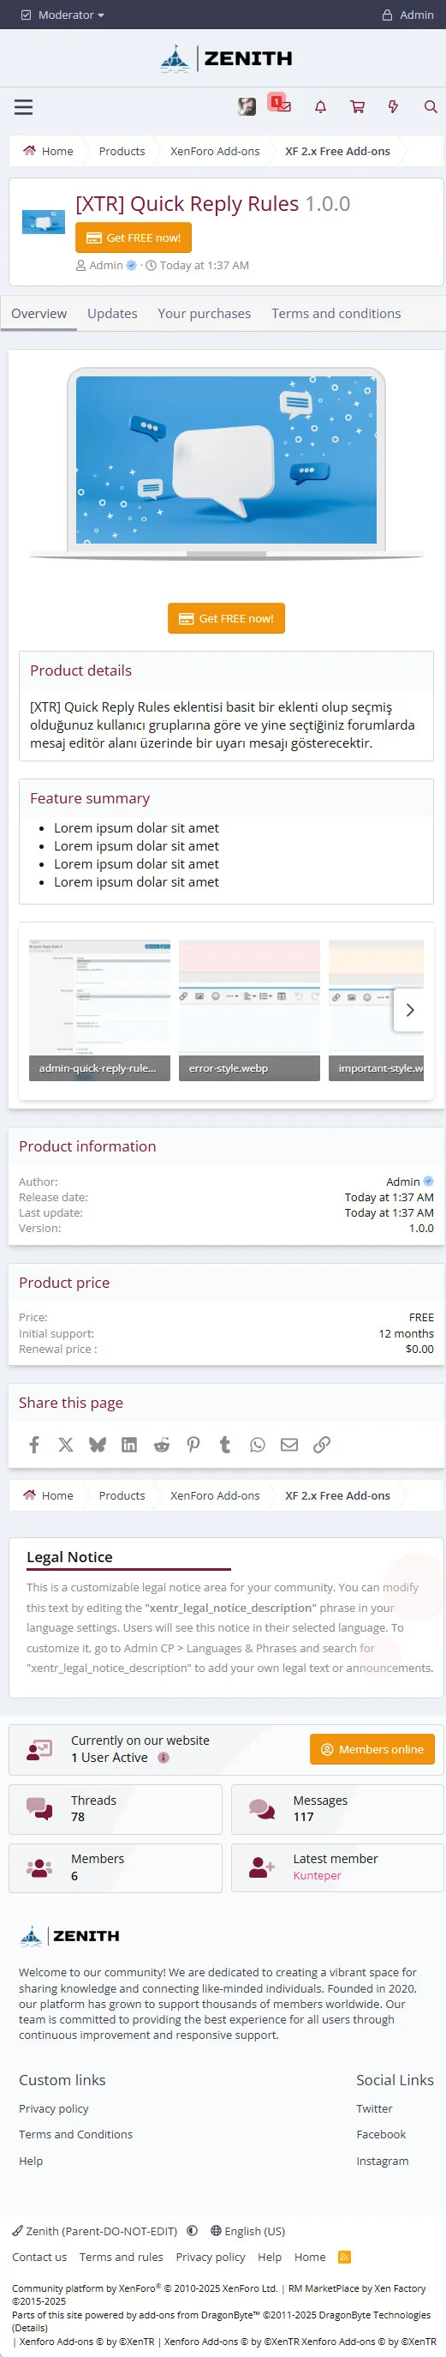446x2357 pixels.
Task: Open What's new lightning bolt icon
Action: tap(394, 107)
